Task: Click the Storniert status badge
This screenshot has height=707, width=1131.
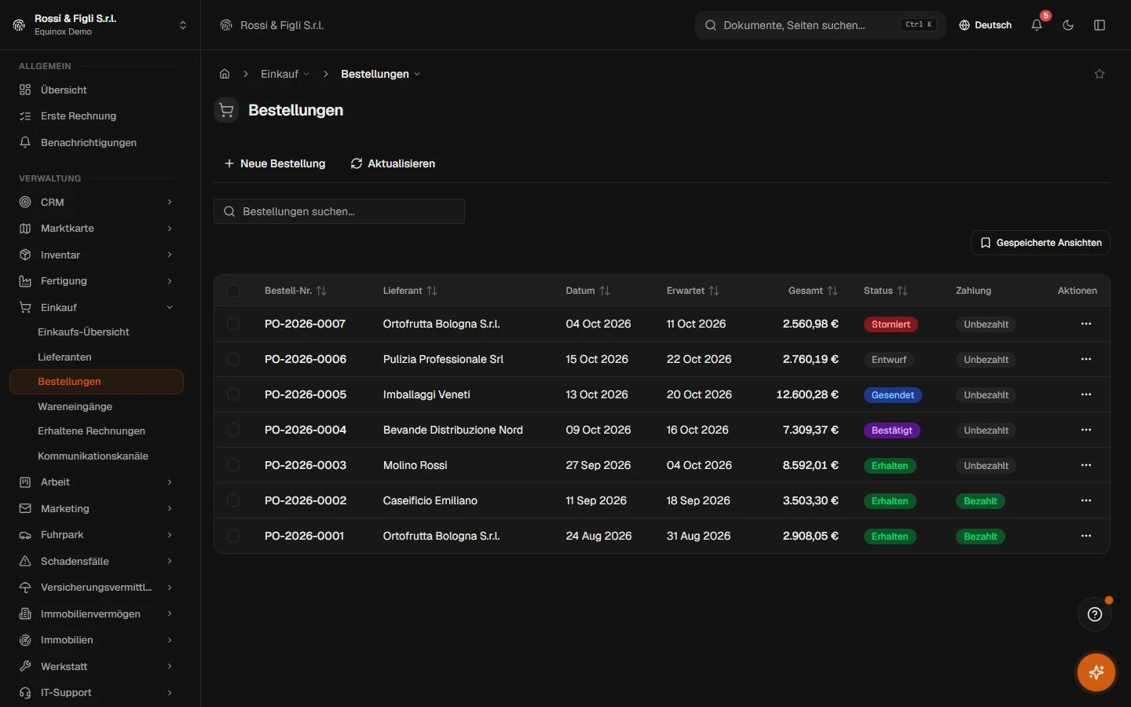Action: 891,324
